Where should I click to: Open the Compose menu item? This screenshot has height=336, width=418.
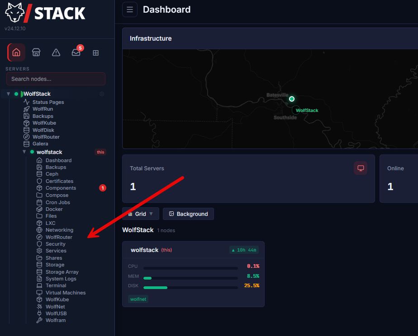pos(57,195)
